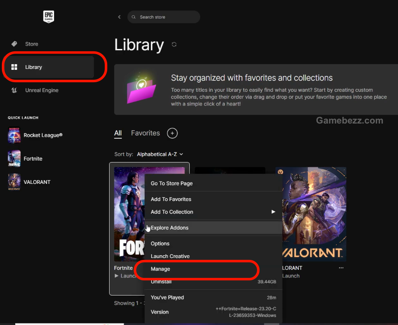Click Launch under the Fortnite card
Viewport: 398px width, 325px height.
pos(125,276)
